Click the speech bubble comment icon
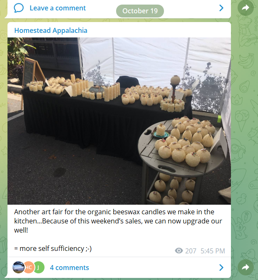Screen dimensions: 258x280 19,8
